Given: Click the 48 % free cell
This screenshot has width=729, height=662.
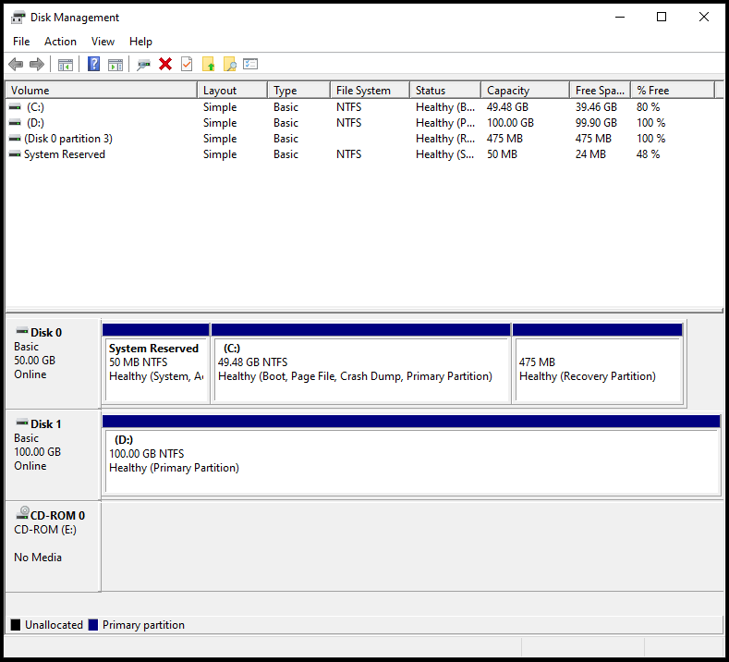Looking at the screenshot, I should pyautogui.click(x=648, y=154).
